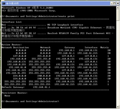Click the '1985-2001 Microsoft Corp.' copyright line

tap(38, 11)
